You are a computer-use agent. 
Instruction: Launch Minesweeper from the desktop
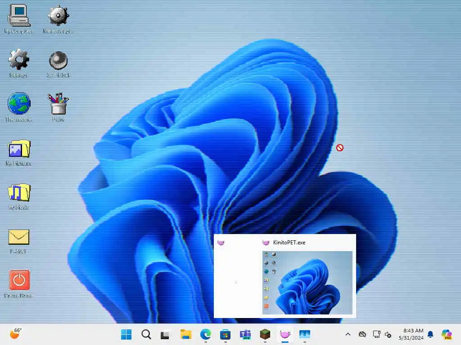(x=58, y=18)
